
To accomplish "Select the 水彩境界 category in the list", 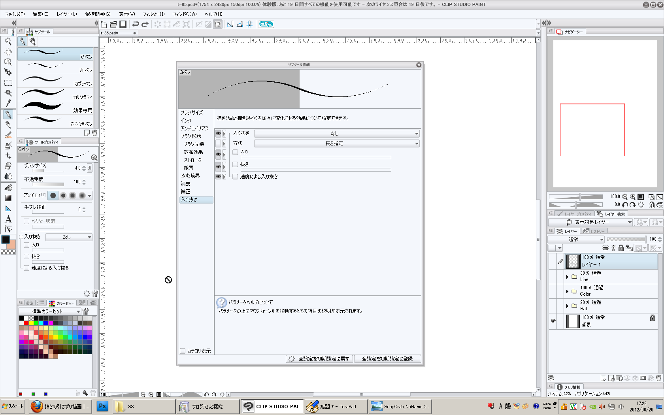I will pos(190,176).
